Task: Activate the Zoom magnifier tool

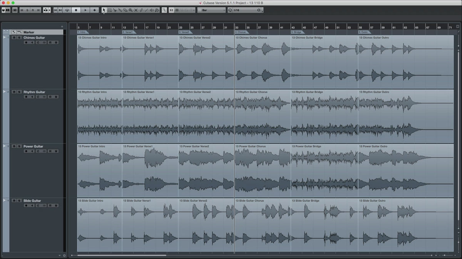Action: pos(131,10)
